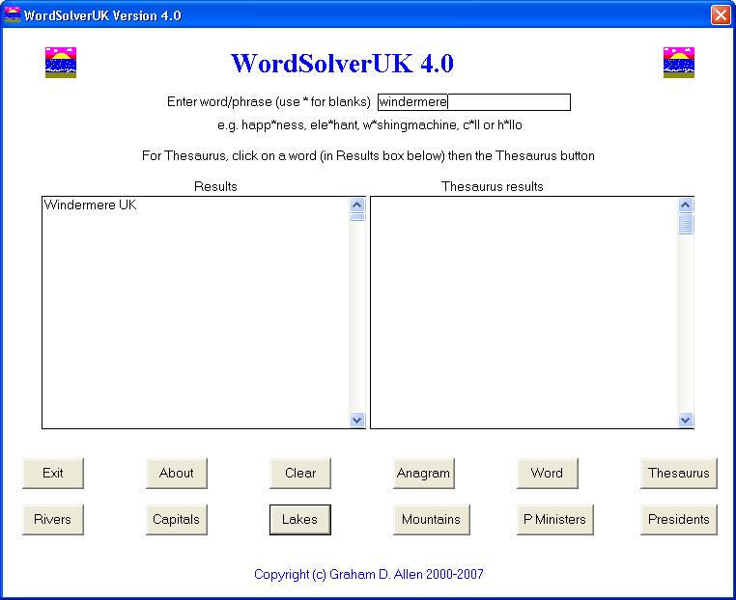Search Rivers category

pos(53,519)
